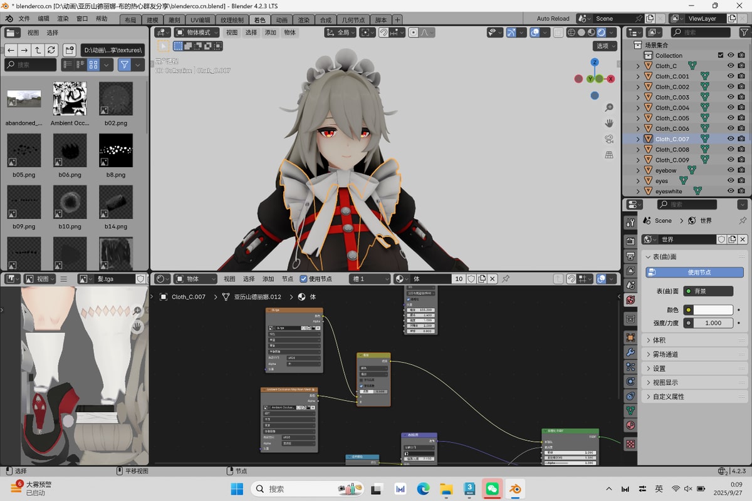Toggle proportional editing in viewport

[x=414, y=33]
